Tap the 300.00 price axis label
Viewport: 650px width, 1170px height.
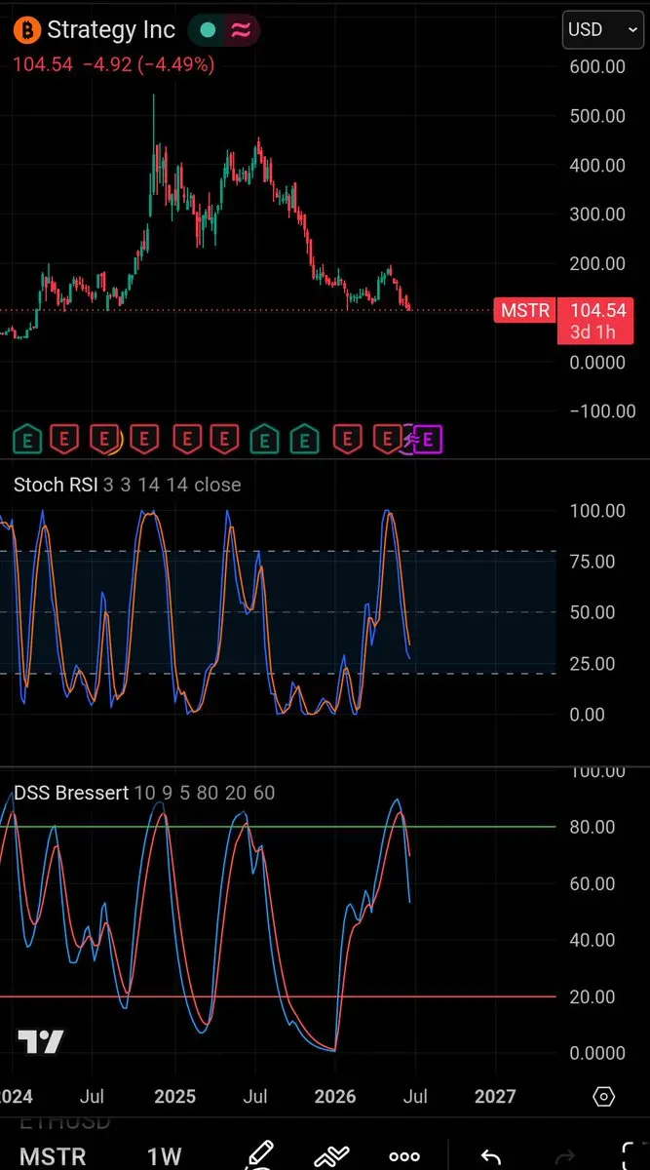click(x=597, y=214)
